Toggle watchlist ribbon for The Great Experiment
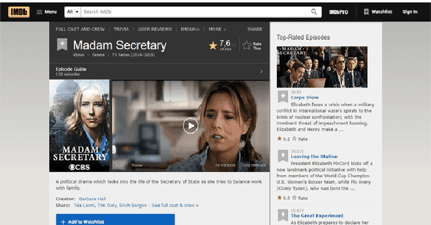The width and height of the screenshot is (431, 225). 282,214
